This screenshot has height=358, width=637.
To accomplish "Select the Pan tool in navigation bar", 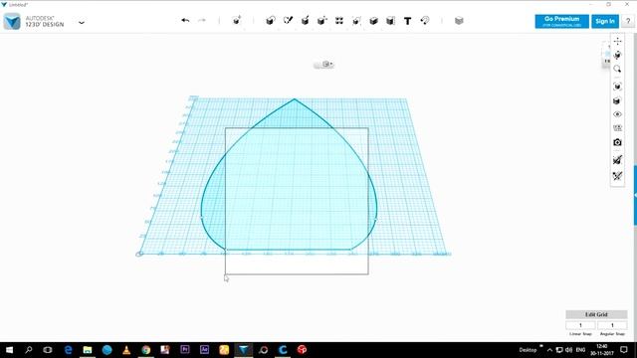I will coord(617,41).
